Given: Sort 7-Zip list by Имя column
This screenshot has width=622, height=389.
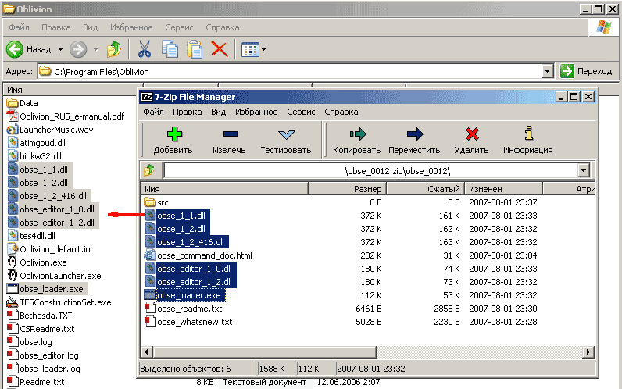Looking at the screenshot, I should coord(224,189).
